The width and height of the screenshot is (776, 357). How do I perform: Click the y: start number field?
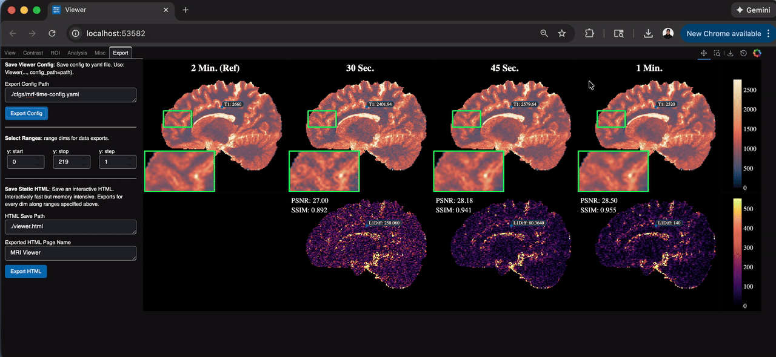(x=25, y=162)
